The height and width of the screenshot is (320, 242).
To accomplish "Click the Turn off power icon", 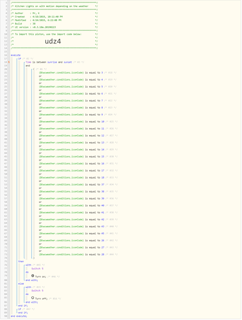I will click(x=33, y=298).
